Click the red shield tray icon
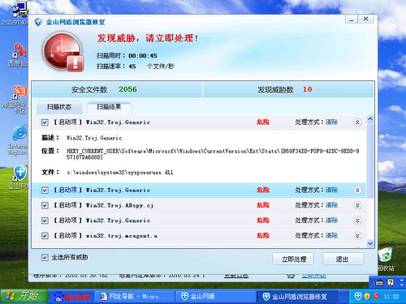The width and height of the screenshot is (406, 304). pos(376,297)
